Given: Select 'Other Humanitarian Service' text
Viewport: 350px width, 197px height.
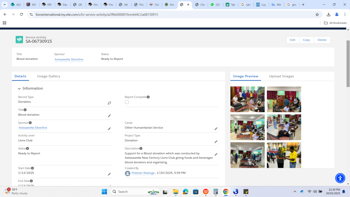Looking at the screenshot, I should (x=144, y=128).
